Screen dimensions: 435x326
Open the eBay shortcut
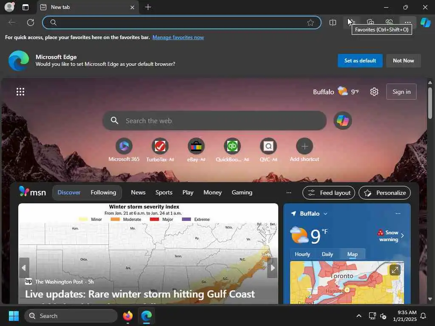click(196, 150)
